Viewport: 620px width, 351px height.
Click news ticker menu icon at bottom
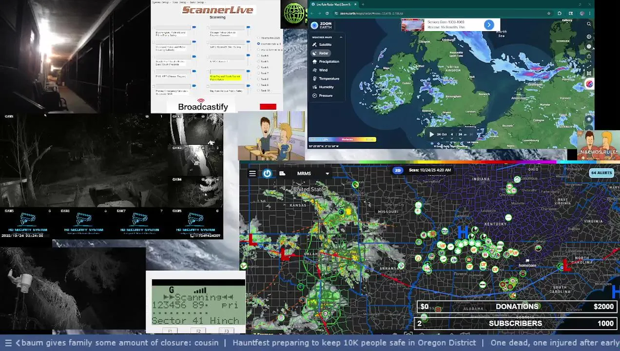point(8,343)
